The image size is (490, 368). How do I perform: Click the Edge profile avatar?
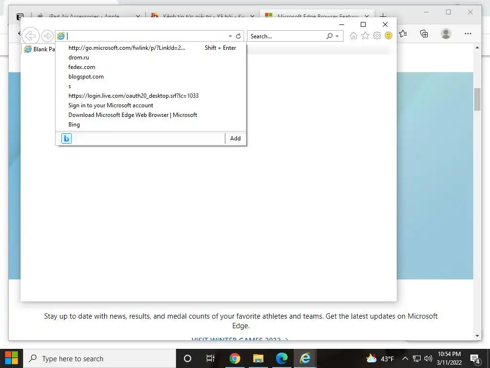(x=446, y=34)
